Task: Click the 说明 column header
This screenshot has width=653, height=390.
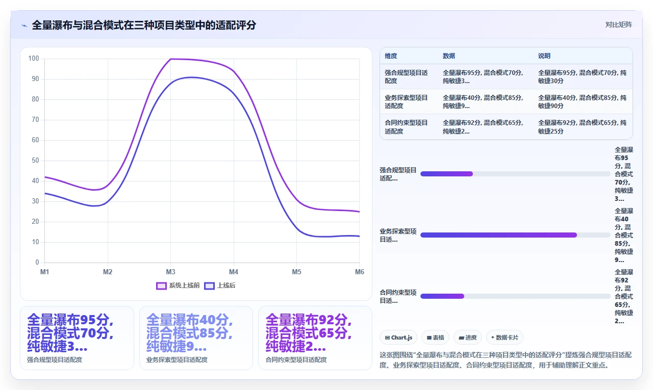Action: [544, 56]
